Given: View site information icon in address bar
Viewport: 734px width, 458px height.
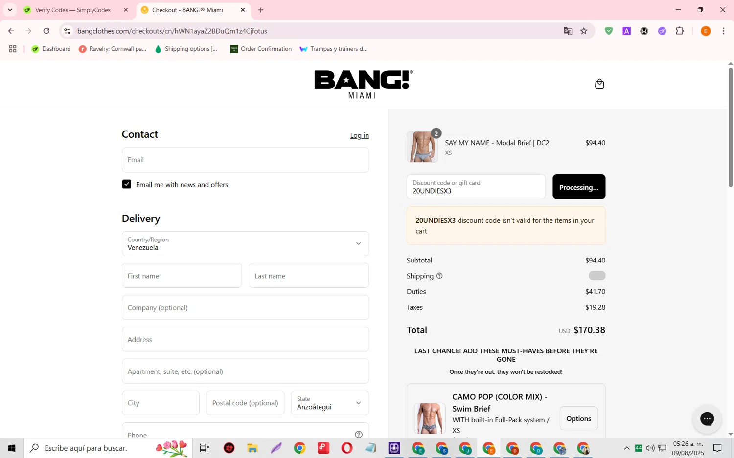Looking at the screenshot, I should (x=68, y=31).
